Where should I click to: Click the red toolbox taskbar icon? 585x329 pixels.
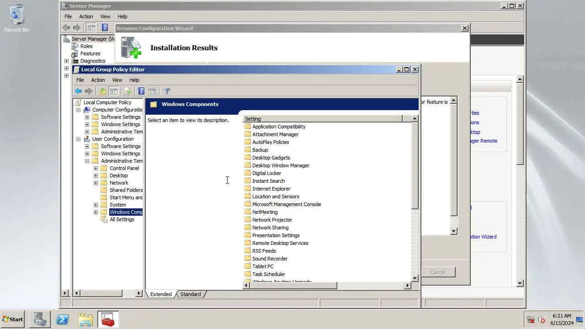108,319
